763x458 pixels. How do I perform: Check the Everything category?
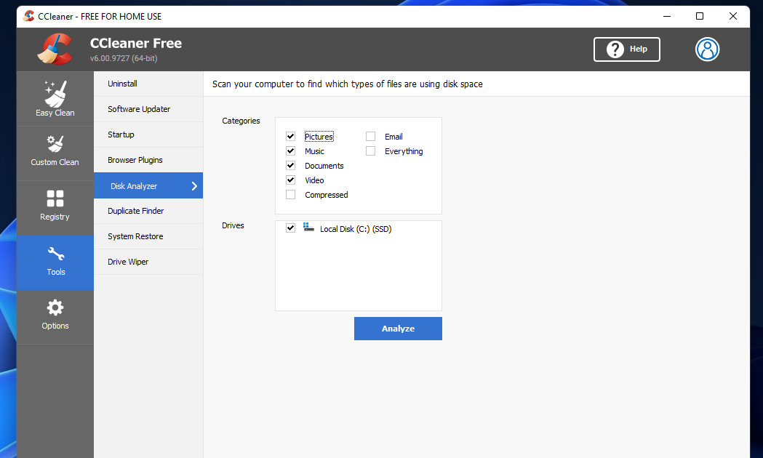coord(371,151)
